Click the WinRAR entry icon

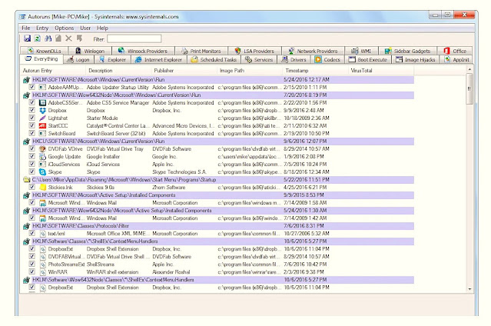pyautogui.click(x=42, y=272)
